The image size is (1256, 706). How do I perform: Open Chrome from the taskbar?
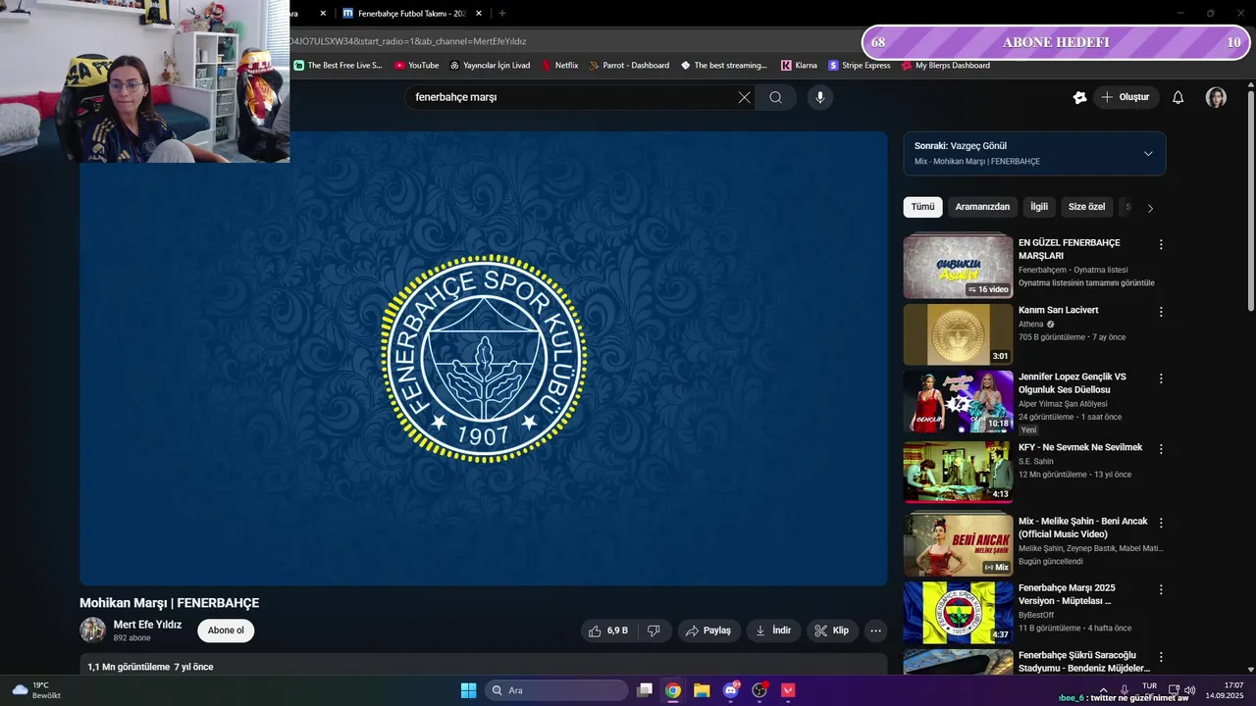point(673,690)
